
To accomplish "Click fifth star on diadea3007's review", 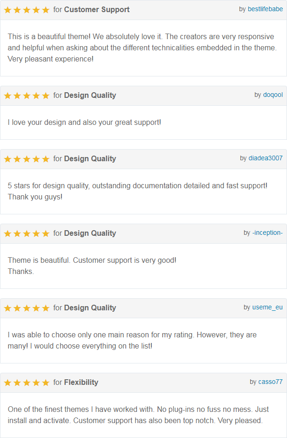I will point(46,159).
